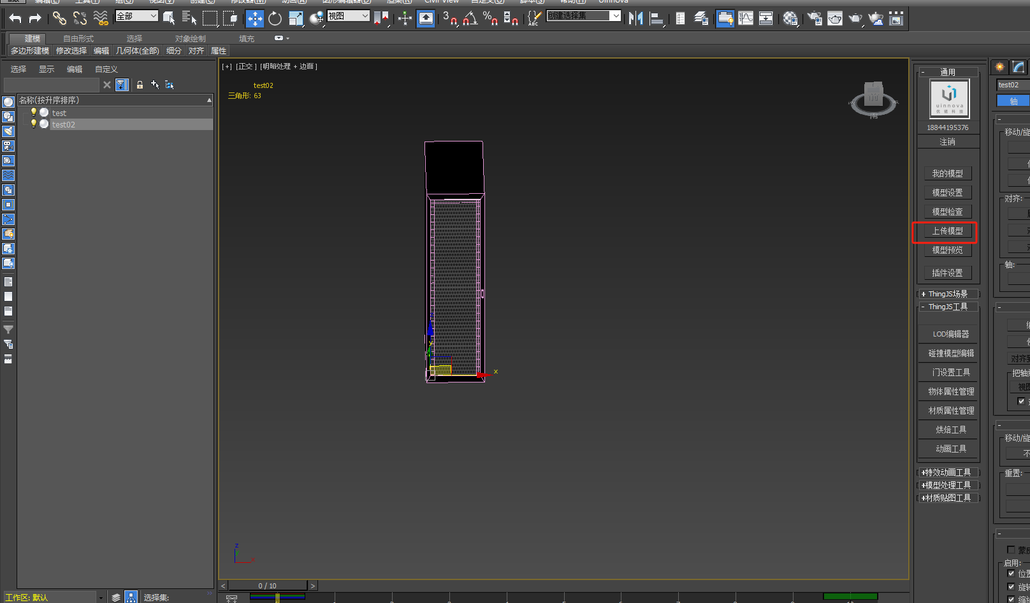Activate the Select Object cursor tool
1030x603 pixels.
(169, 18)
